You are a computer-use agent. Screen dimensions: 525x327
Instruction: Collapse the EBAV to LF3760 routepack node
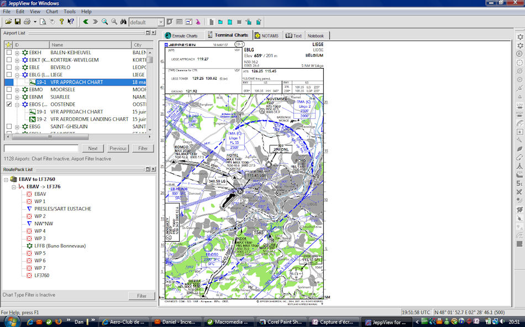(x=6, y=179)
